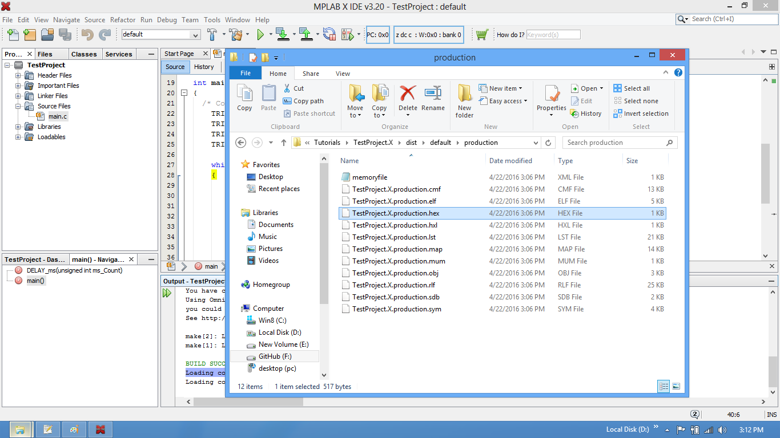This screenshot has height=438, width=780.
Task: Open MPLAB Debug menu
Action: (x=167, y=19)
